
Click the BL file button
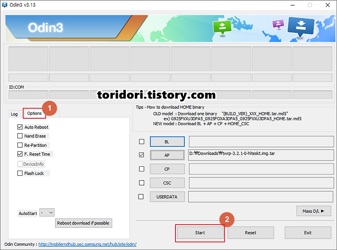[167, 142]
